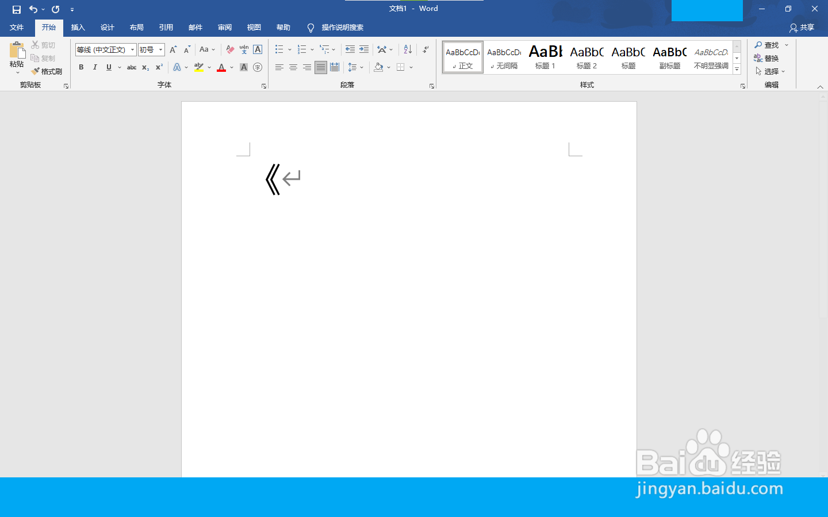
Task: Expand the bullets list dropdown arrow
Action: tap(290, 49)
